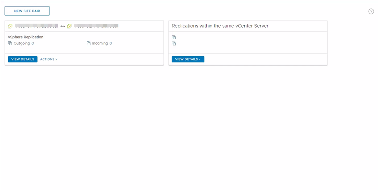Viewport: 379px width, 191px height.
Task: Click the bidirectional arrow between sites
Action: click(x=63, y=26)
